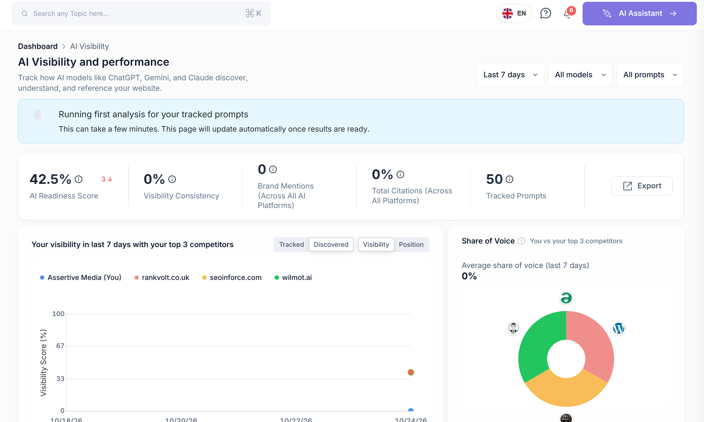Click the 'Average share of voice' text

(525, 265)
